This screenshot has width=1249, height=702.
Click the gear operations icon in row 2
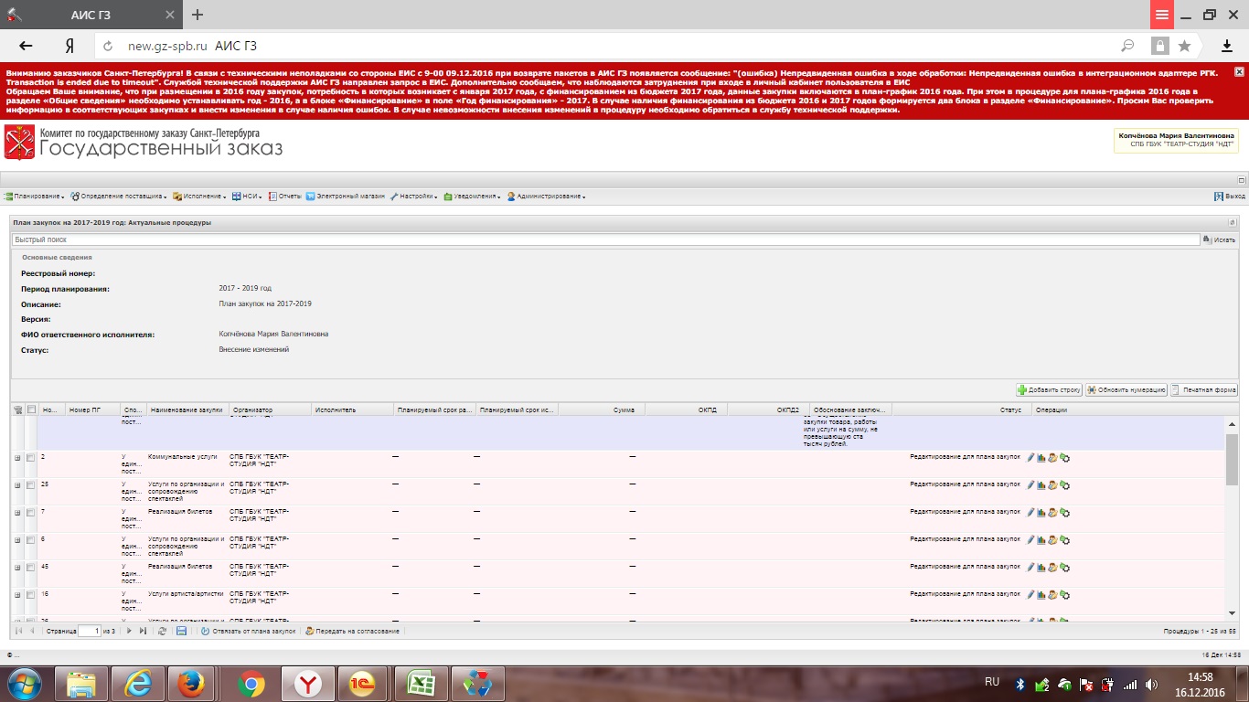tap(1064, 458)
